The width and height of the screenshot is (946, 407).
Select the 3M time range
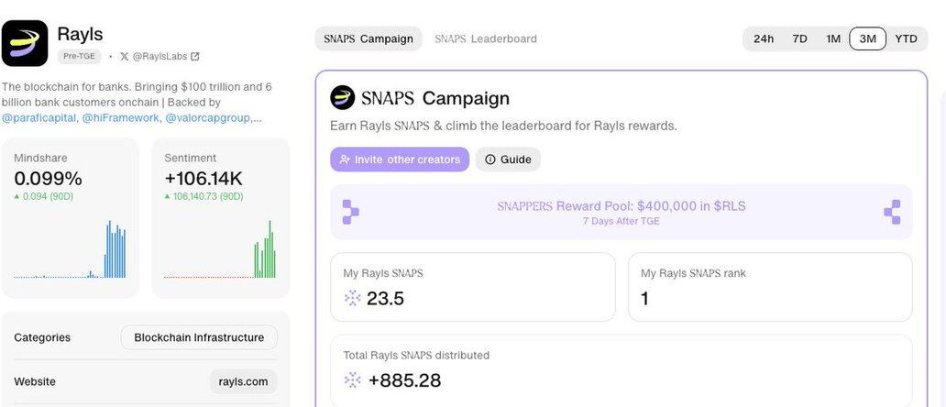[x=867, y=39]
